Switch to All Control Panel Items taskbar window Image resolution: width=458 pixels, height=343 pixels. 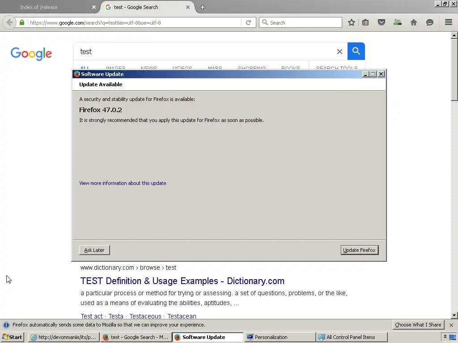coord(352,337)
